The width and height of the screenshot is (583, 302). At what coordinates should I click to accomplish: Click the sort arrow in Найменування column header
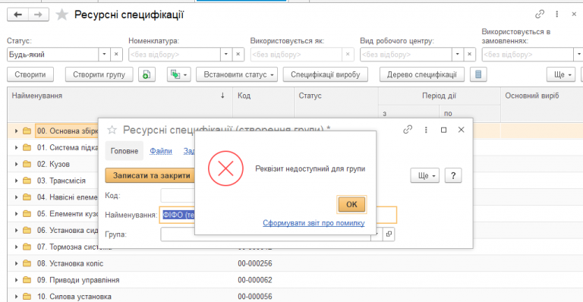click(222, 96)
